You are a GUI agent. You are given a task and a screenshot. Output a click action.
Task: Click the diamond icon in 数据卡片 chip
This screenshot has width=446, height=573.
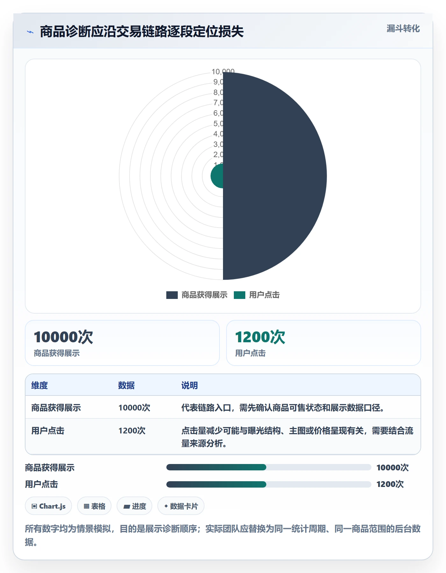click(166, 506)
